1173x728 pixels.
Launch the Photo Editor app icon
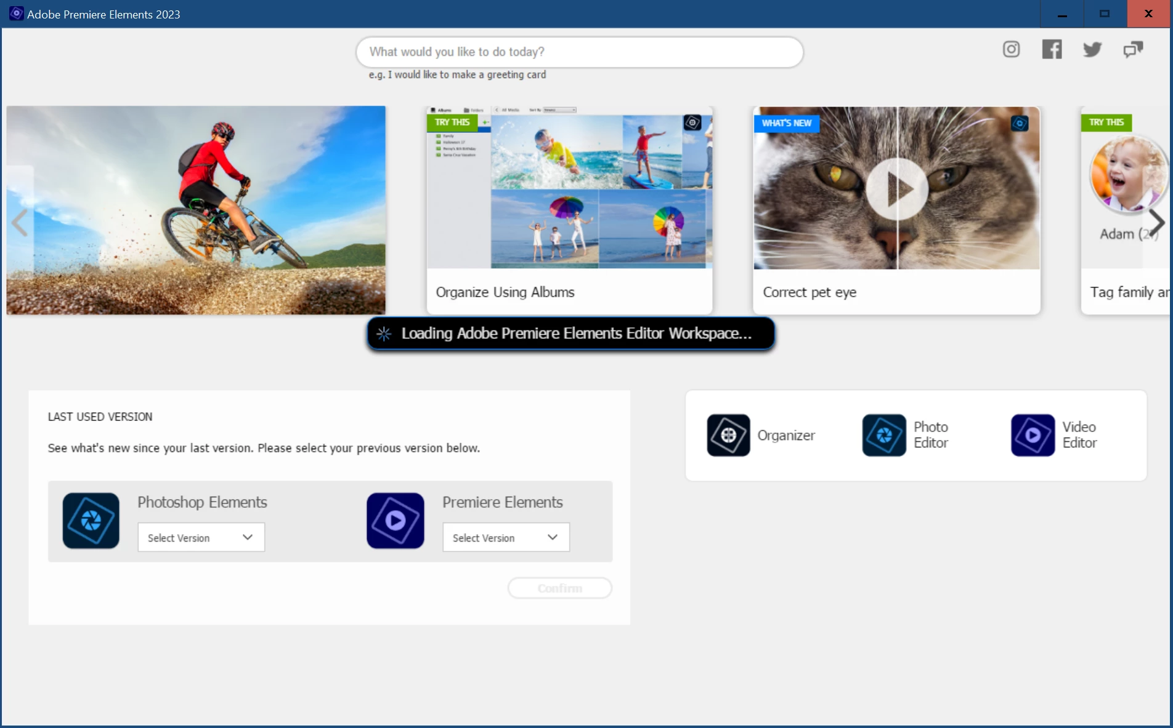click(884, 435)
